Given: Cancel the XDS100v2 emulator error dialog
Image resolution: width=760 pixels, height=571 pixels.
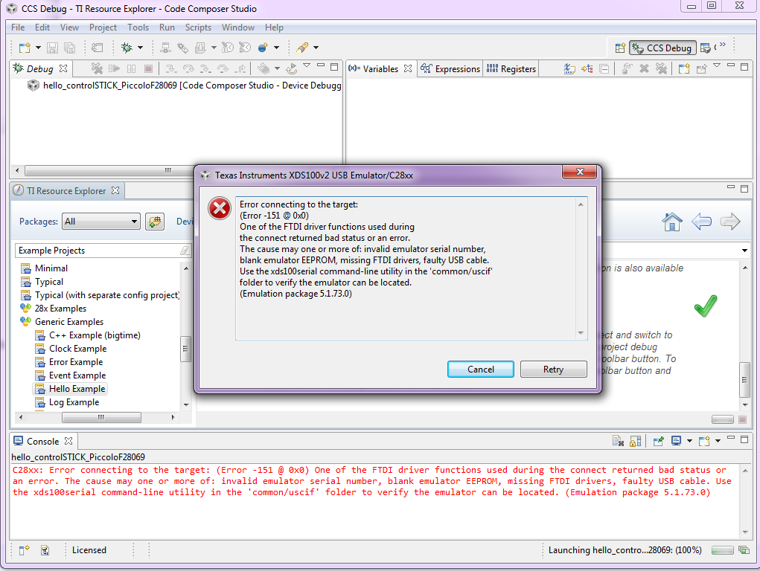Looking at the screenshot, I should coord(480,369).
